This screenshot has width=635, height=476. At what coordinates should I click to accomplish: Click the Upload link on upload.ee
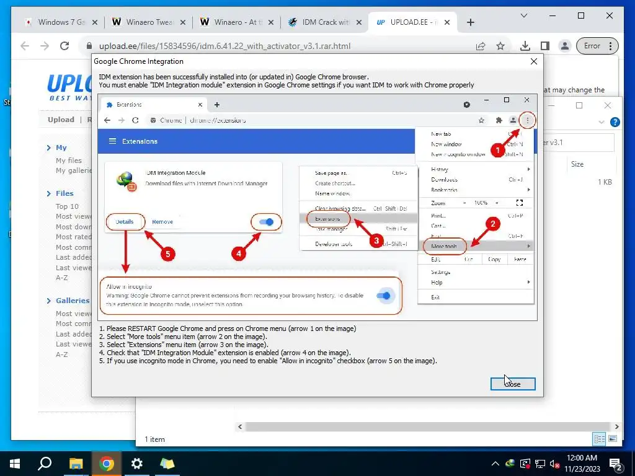(61, 120)
